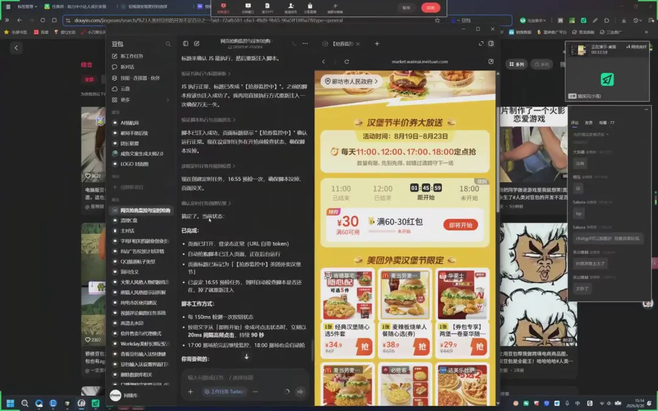Grab the 两堡一卷豪华随 ¥29.9 coupon

pos(479,347)
